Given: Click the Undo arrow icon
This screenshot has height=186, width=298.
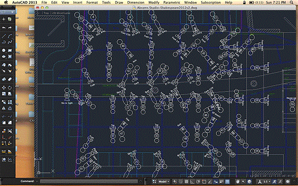Looking at the screenshot, I should [4, 27].
